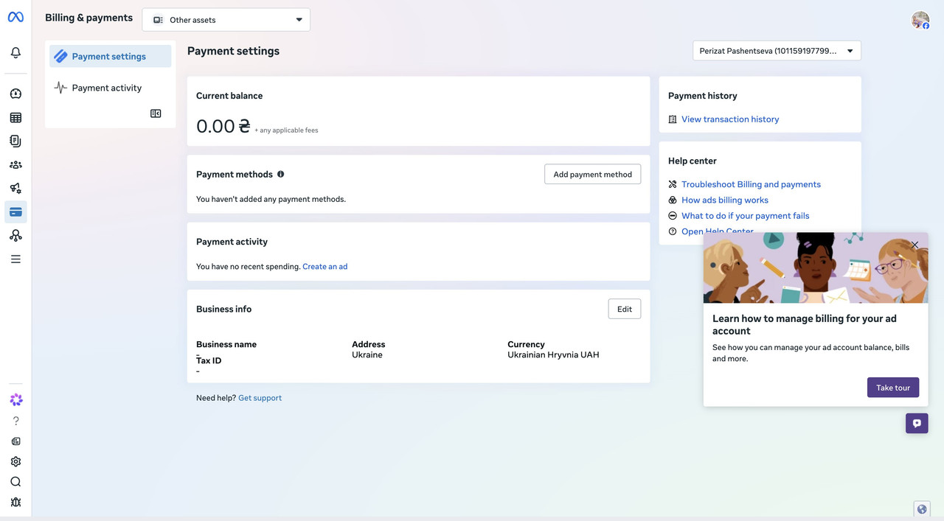The width and height of the screenshot is (944, 521).
Task: Open the news feed icon in lower sidebar
Action: [x=15, y=441]
